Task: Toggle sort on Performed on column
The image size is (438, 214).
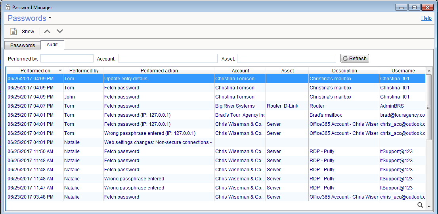Action: pyautogui.click(x=35, y=71)
